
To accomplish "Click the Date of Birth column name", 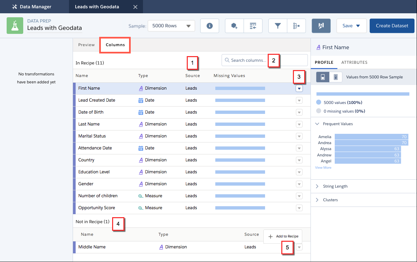I will click(x=91, y=112).
